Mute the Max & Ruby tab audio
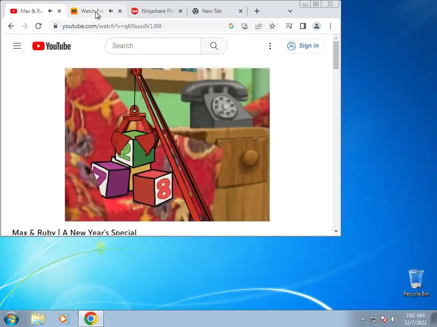This screenshot has height=327, width=437. coord(50,11)
